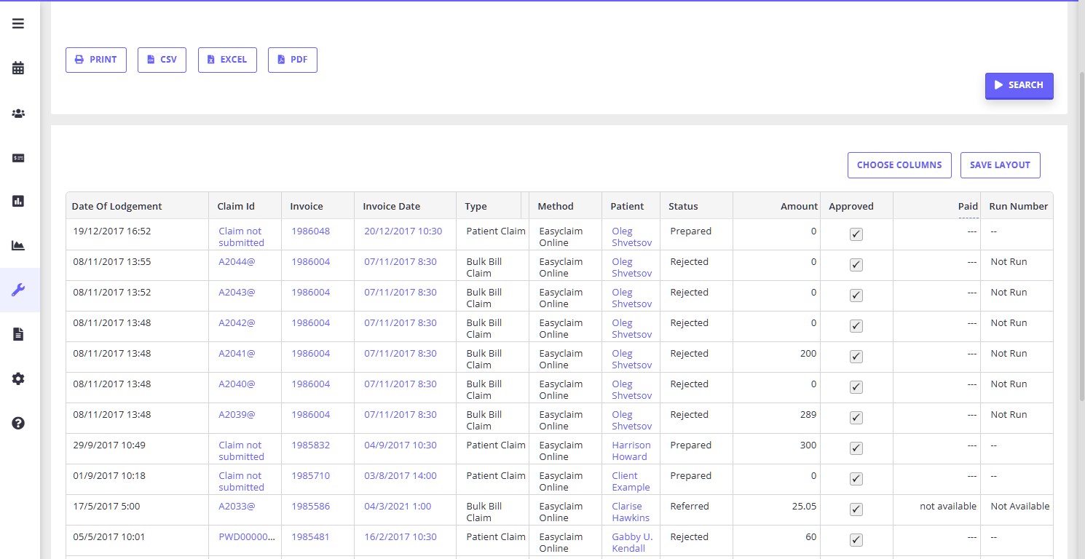Open the calendar icon in sidebar
The height and width of the screenshot is (559, 1085).
(x=18, y=68)
